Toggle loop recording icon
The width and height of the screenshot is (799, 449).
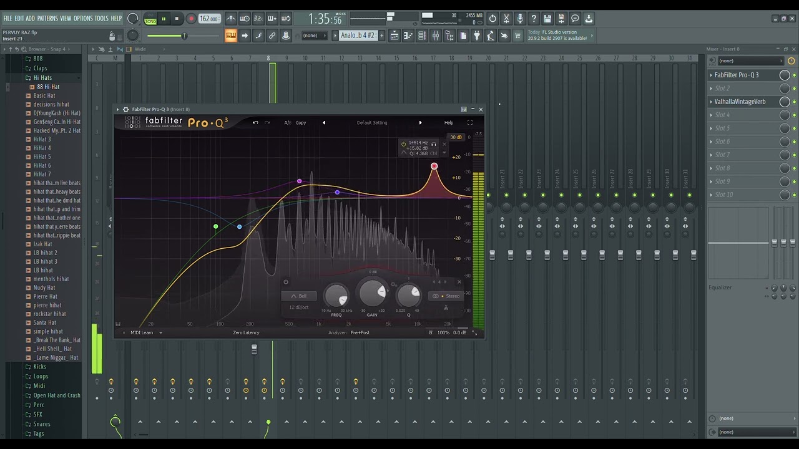pyautogui.click(x=286, y=19)
